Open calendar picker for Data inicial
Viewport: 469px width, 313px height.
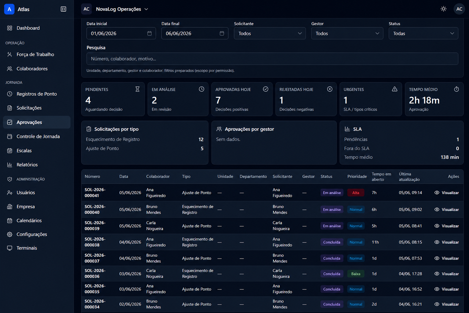(x=149, y=33)
